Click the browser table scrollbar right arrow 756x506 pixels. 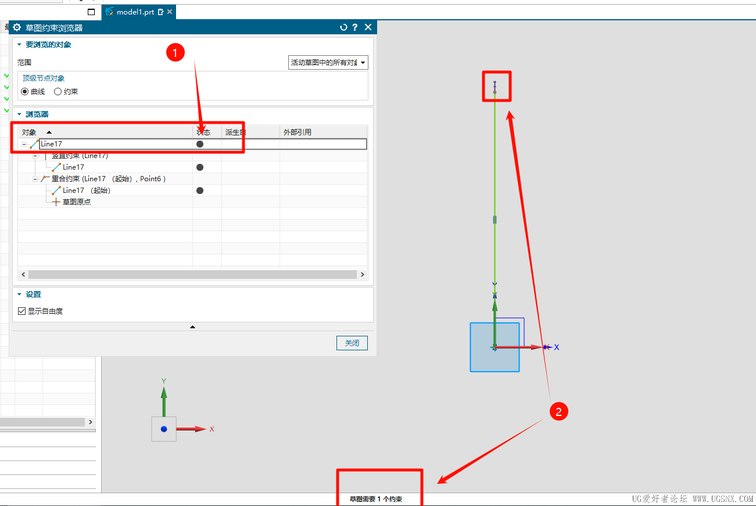click(x=363, y=275)
